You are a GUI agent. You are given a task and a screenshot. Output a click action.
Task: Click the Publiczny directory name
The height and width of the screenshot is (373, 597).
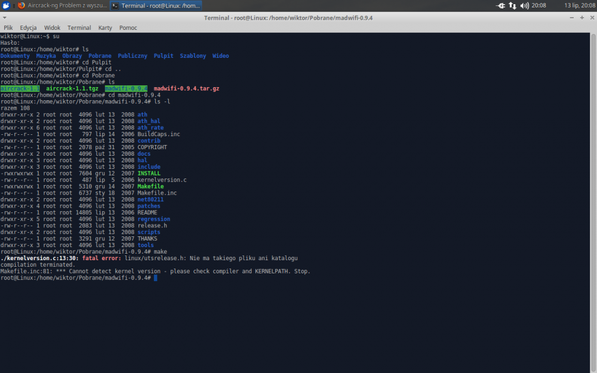133,56
